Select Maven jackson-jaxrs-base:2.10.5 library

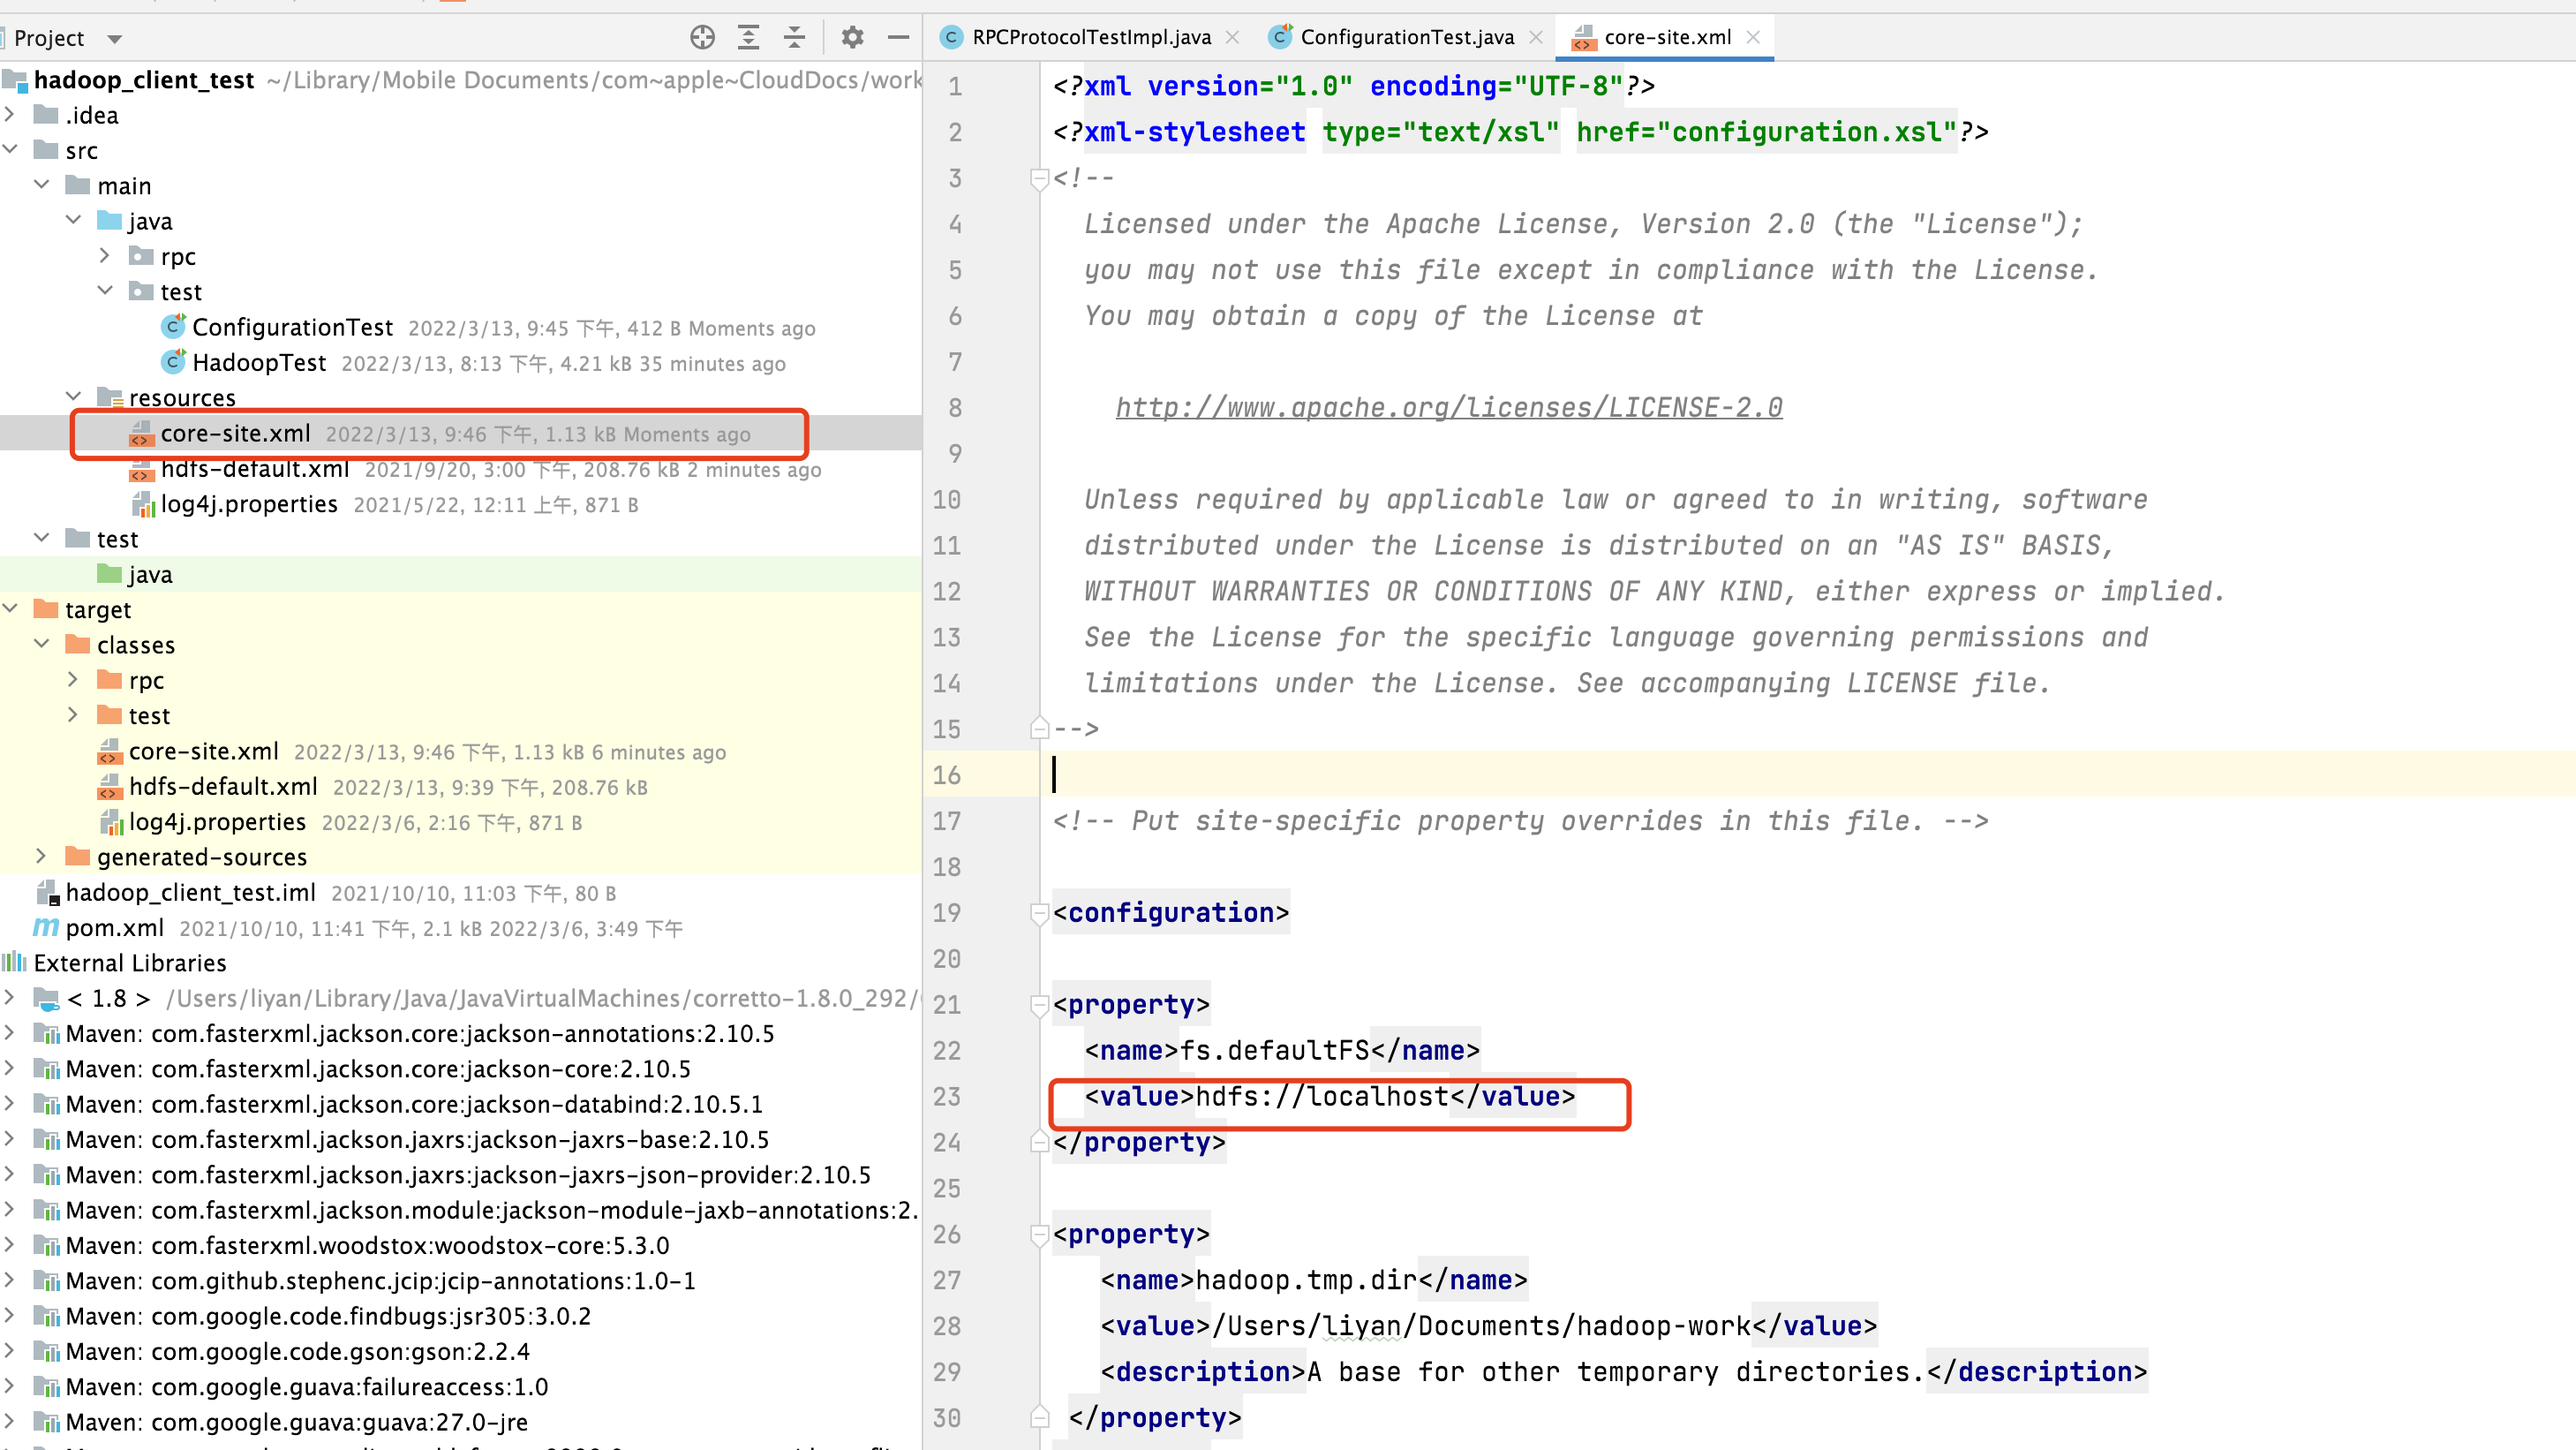pos(417,1139)
